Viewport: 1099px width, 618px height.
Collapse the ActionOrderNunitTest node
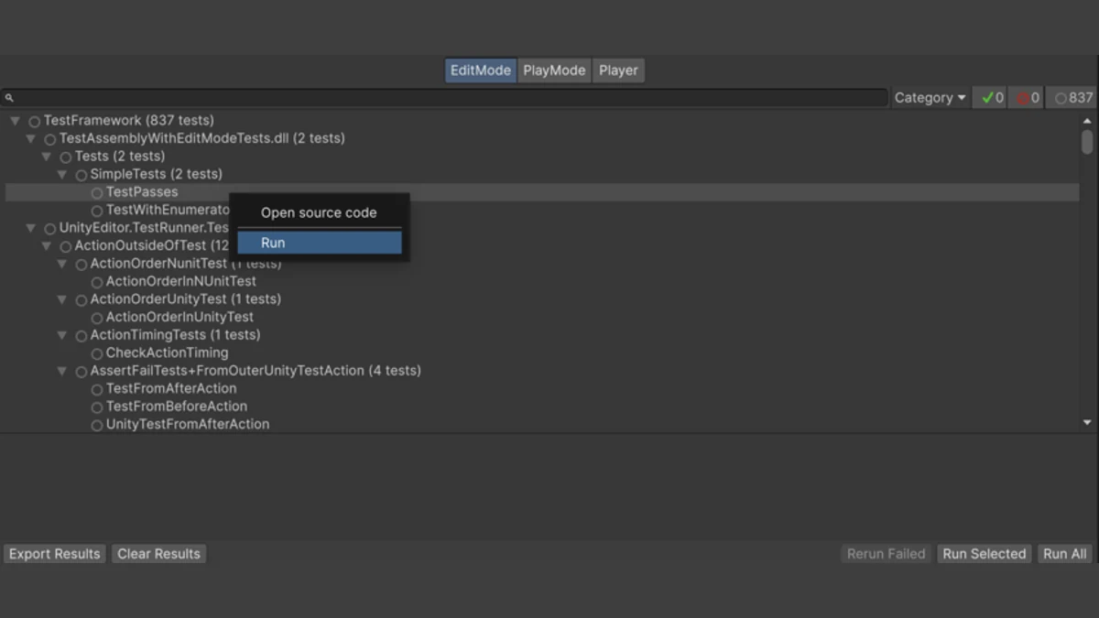tap(61, 264)
